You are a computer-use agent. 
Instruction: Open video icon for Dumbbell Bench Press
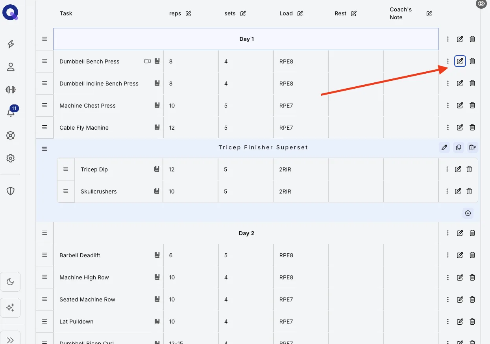click(x=148, y=61)
